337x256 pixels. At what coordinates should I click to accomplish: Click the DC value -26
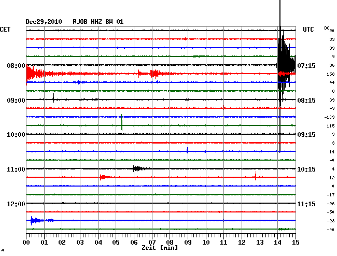(331, 204)
